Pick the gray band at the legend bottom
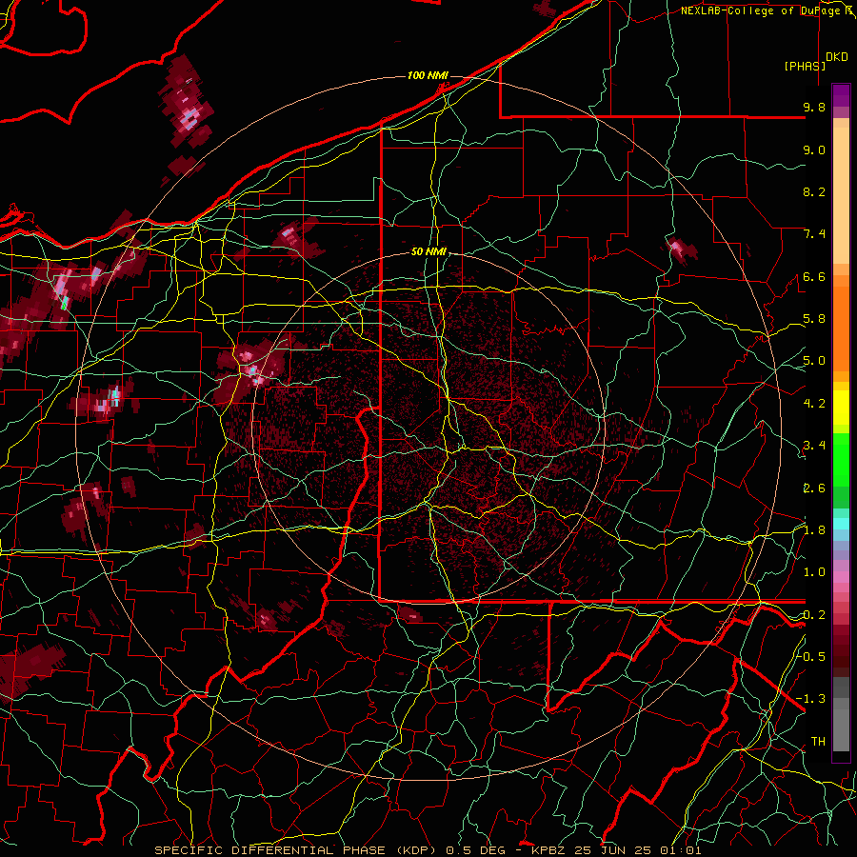The image size is (857, 857). [x=841, y=727]
